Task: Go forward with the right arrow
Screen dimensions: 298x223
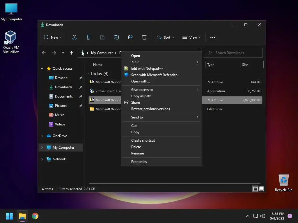Action: click(x=54, y=53)
